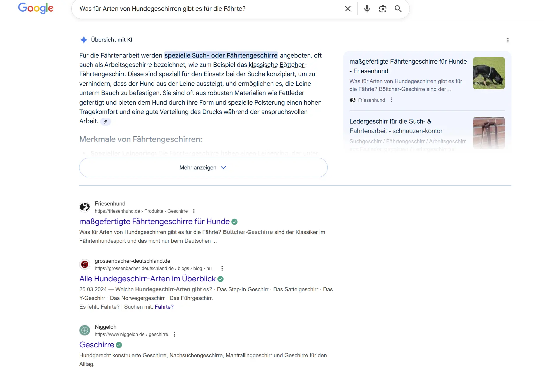Click the underlined 'klassische Böttcher-Fährtengeschirr' term
Image resolution: width=544 pixels, height=370 pixels.
(x=277, y=65)
